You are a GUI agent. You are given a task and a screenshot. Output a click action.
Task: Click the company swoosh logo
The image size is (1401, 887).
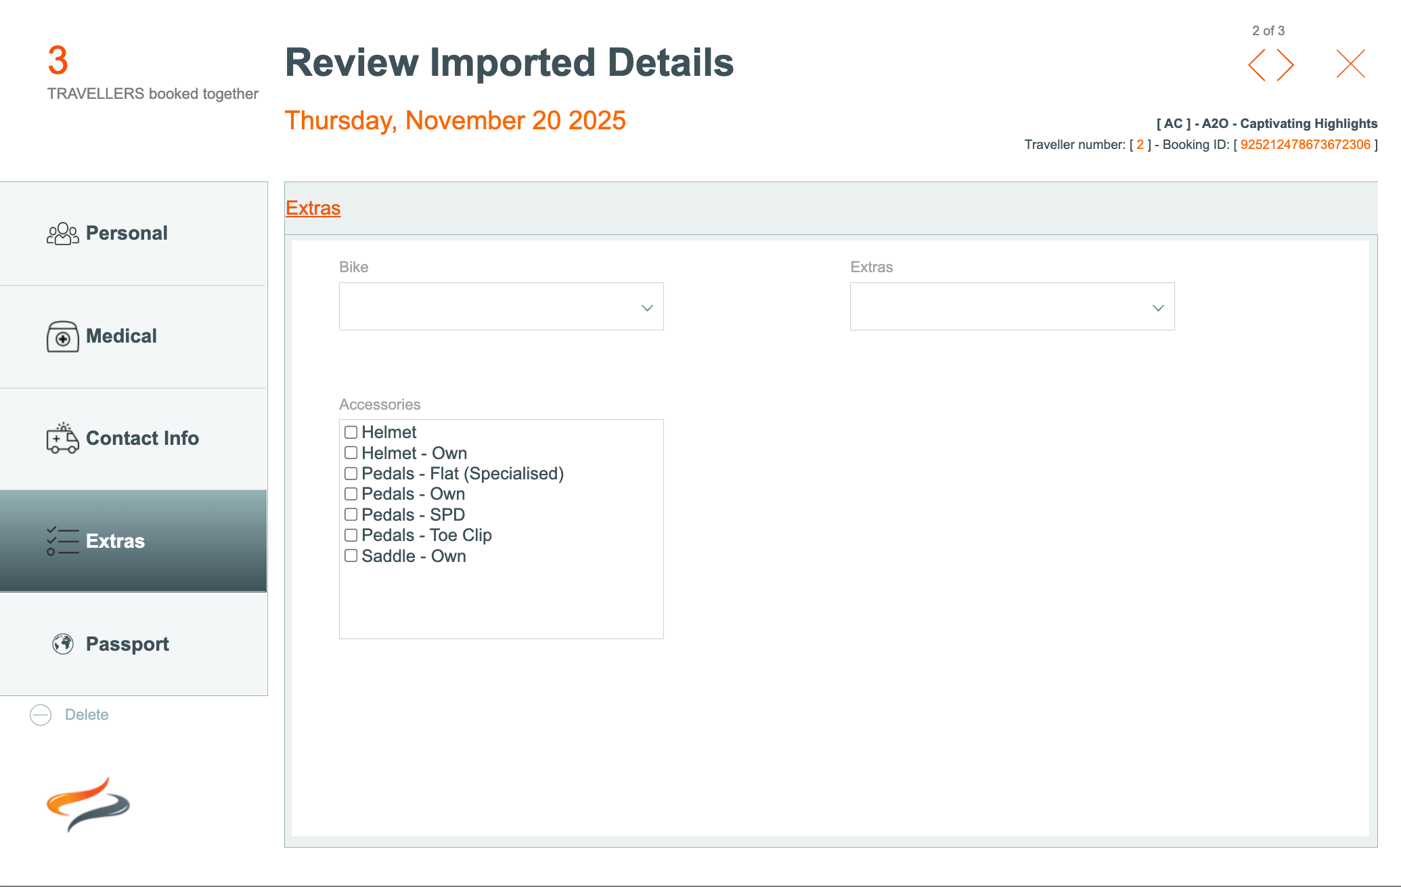pyautogui.click(x=88, y=804)
